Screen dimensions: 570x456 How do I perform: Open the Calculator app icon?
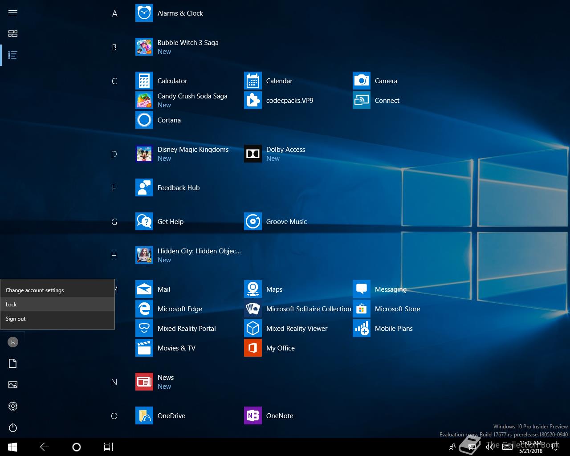pyautogui.click(x=144, y=81)
